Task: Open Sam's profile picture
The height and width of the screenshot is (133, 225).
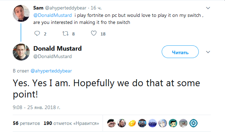Action: pos(21,13)
